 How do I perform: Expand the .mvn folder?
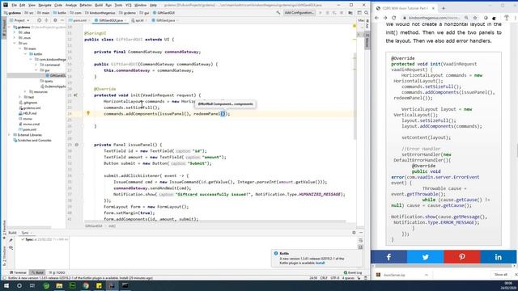(x=15, y=38)
